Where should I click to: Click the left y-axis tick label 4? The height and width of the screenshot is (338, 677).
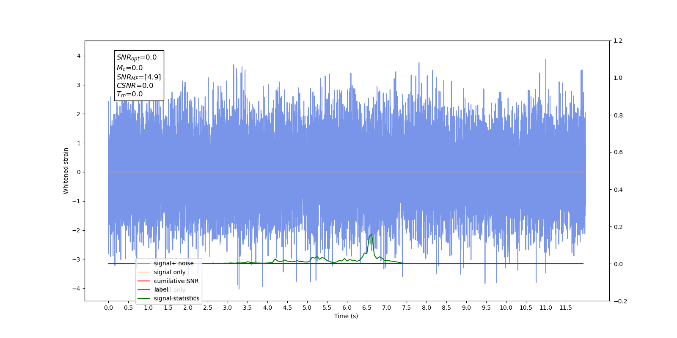pos(78,56)
